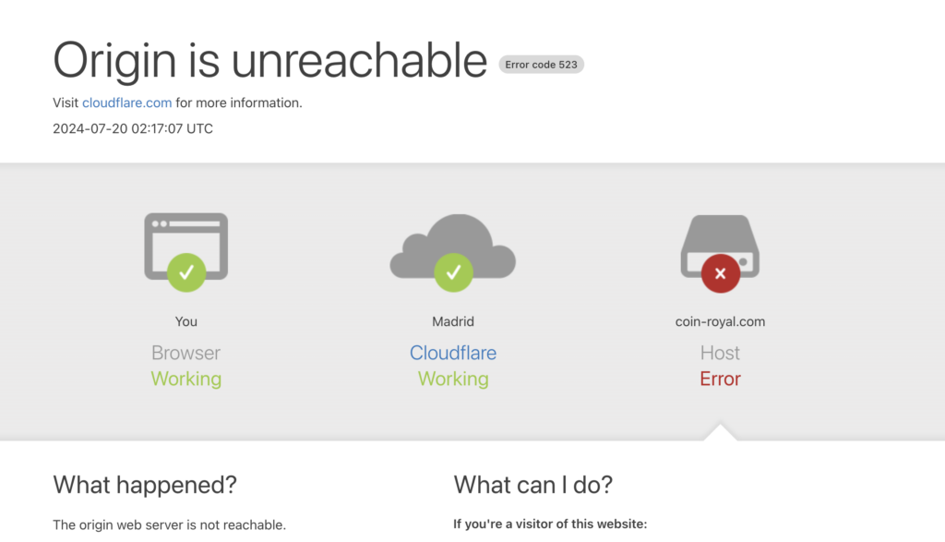Open the cloudflare.com link
945x542 pixels.
[126, 102]
